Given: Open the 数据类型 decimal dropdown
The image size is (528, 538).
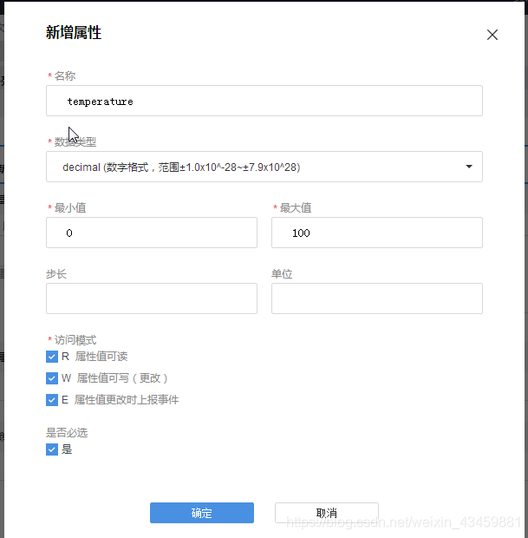Looking at the screenshot, I should coord(264,167).
